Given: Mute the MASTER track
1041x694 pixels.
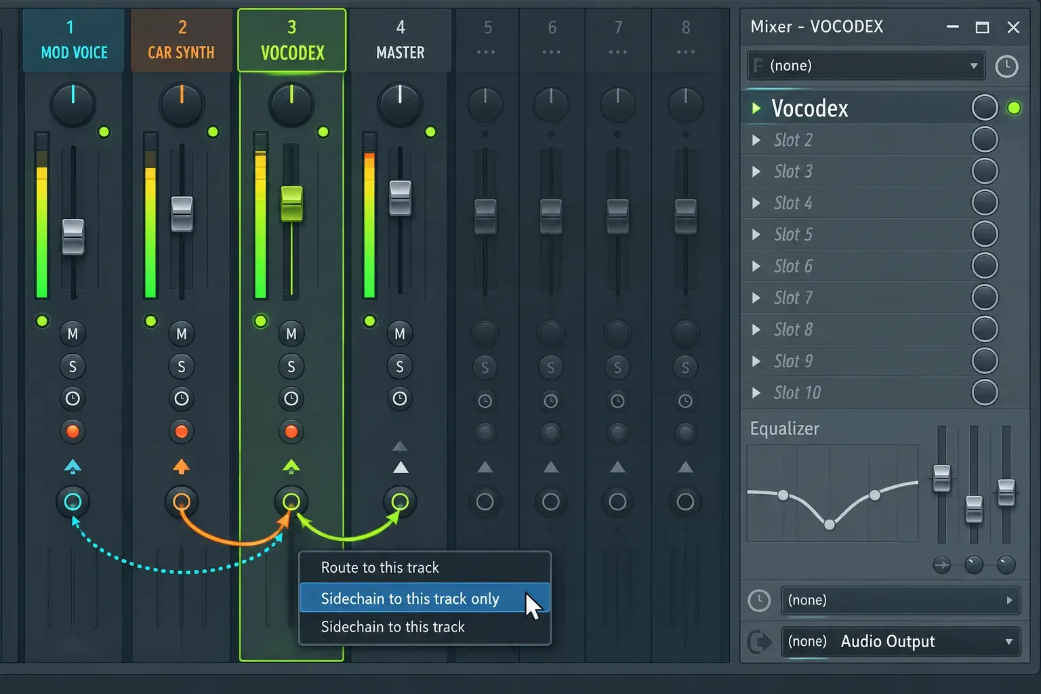Looking at the screenshot, I should coord(400,333).
